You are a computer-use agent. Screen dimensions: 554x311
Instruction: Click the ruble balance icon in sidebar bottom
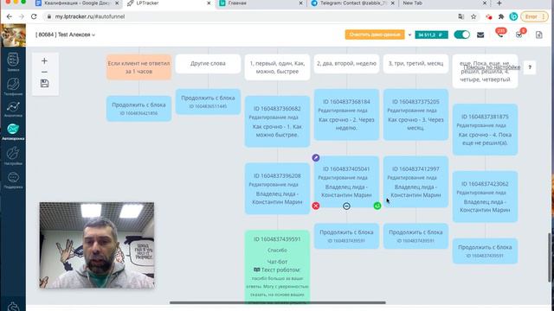pos(13,307)
